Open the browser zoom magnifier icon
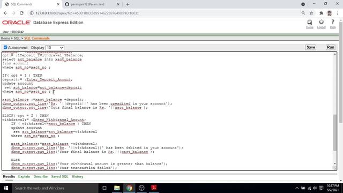 point(303,13)
